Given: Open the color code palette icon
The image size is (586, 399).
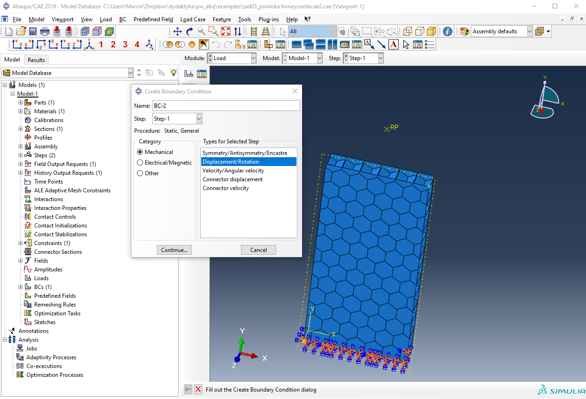Looking at the screenshot, I should [x=464, y=31].
